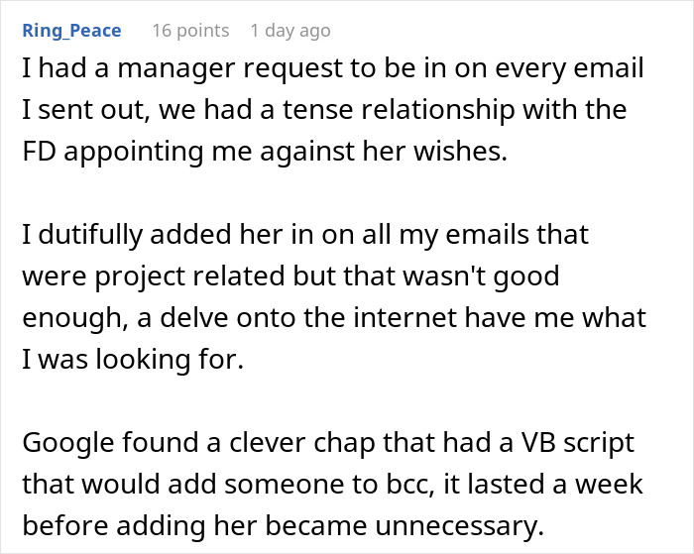
Task: Click the words 'project related' in the comment
Action: tap(189, 276)
